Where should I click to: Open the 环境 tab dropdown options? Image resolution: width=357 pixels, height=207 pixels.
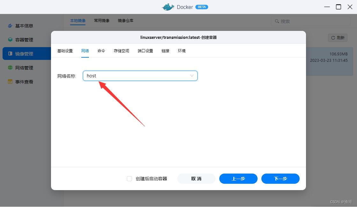click(x=181, y=51)
